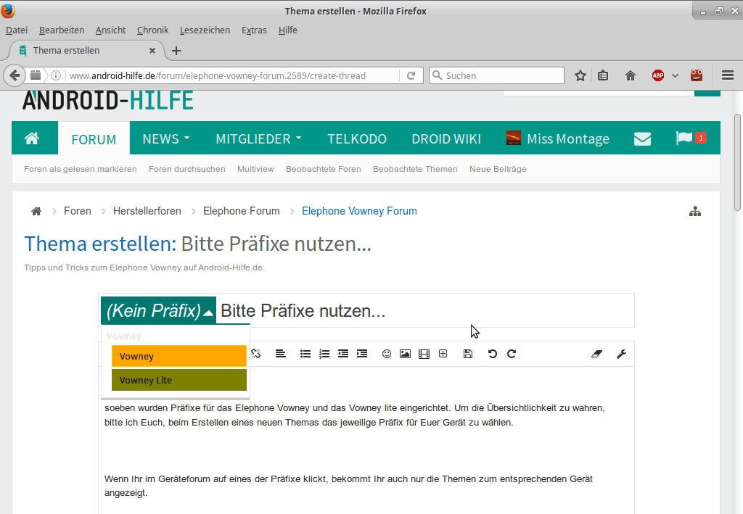
Task: Open the (Kein Präfix) prefix dropdown
Action: [159, 310]
